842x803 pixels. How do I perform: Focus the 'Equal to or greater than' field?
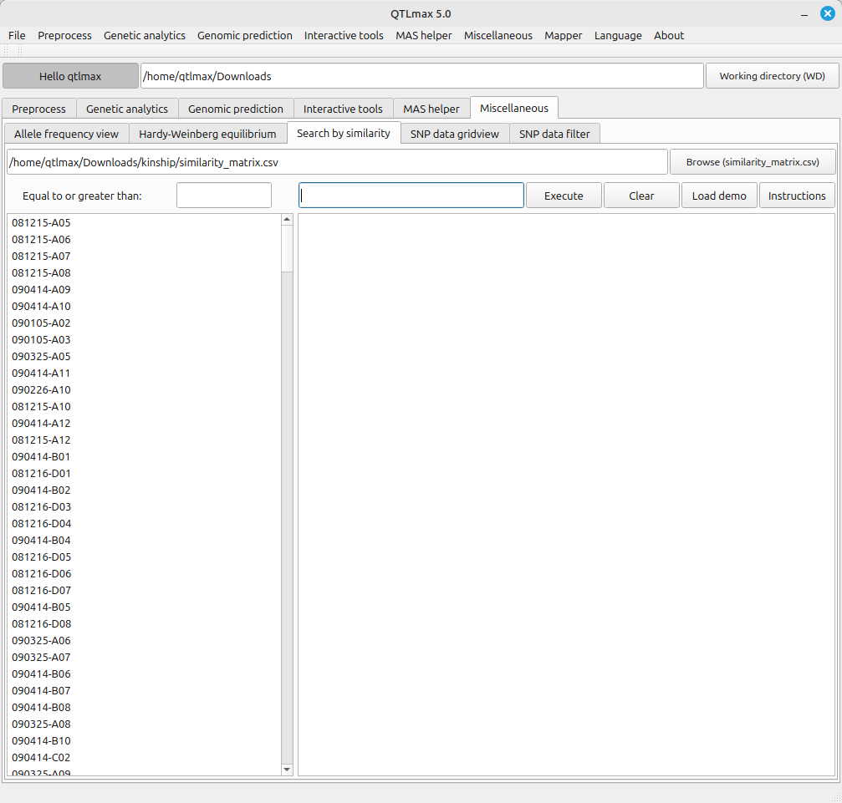click(224, 196)
